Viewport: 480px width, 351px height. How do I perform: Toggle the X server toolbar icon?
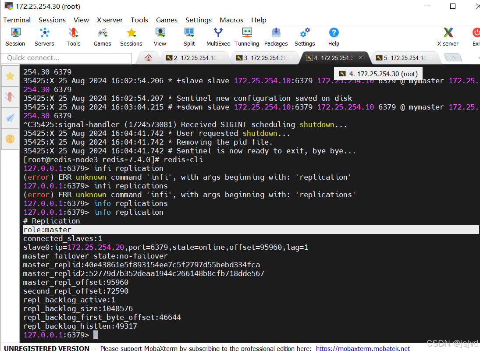point(448,37)
